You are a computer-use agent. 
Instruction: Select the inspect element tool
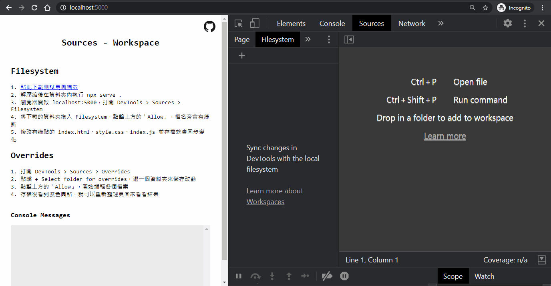239,23
